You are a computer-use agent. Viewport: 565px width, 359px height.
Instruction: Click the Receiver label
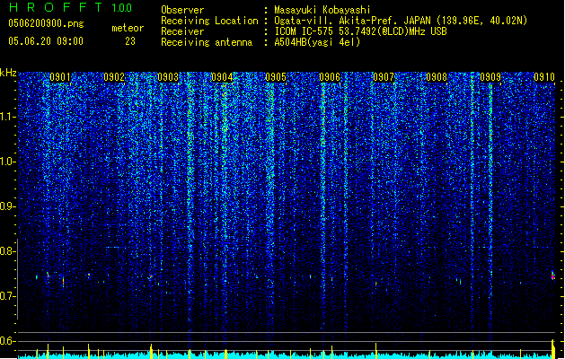(x=182, y=31)
